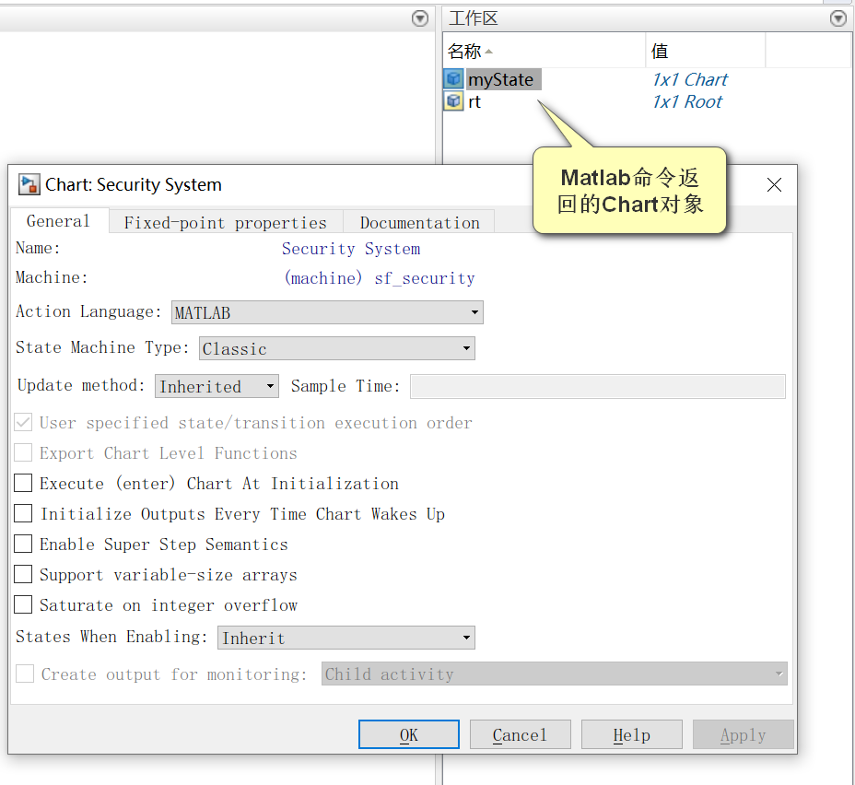Click the Help button
Screen dimensions: 855x785
click(631, 735)
